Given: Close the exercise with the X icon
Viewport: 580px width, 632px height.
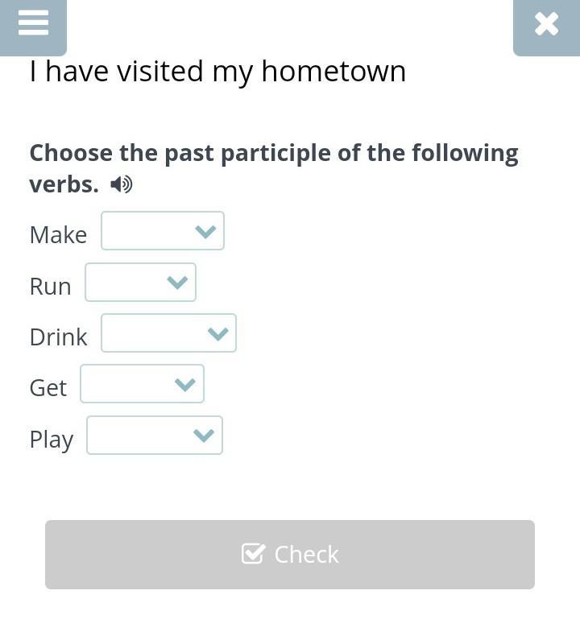Looking at the screenshot, I should [546, 24].
